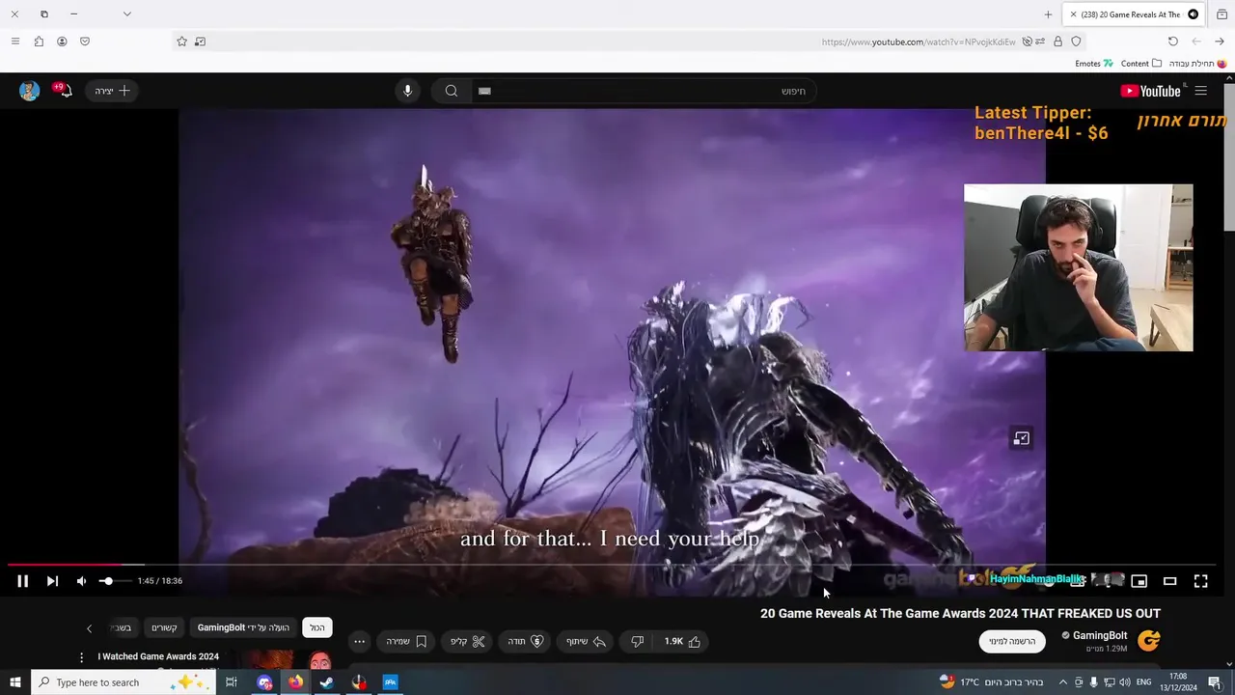Open the YouTube account avatar menu

pos(29,91)
